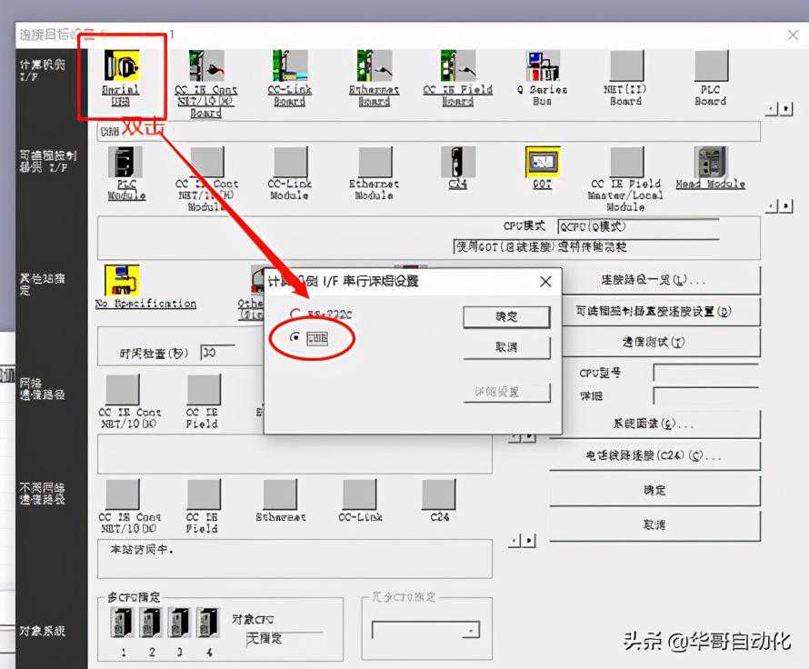Close the serial detail settings popup
809x669 pixels.
545,282
